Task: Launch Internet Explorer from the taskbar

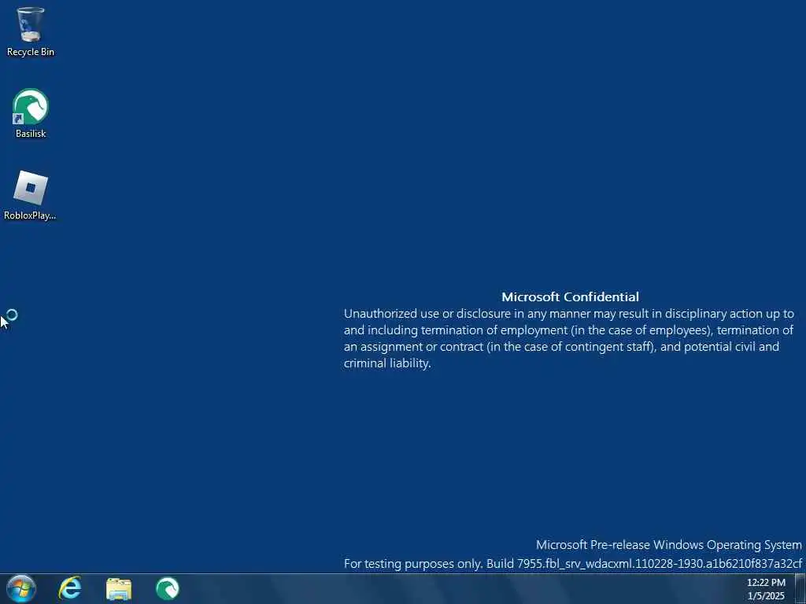Action: click(70, 588)
